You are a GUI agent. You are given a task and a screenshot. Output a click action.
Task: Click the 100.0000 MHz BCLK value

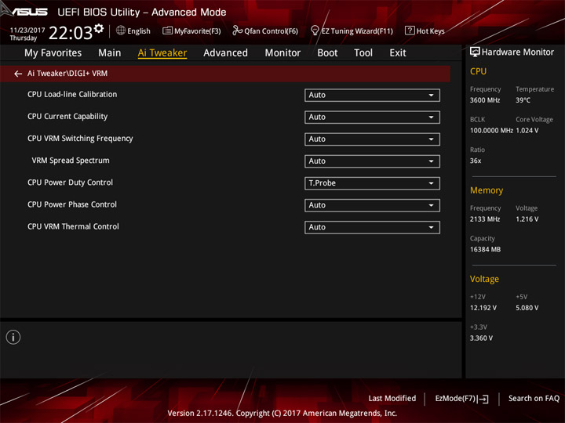click(491, 131)
